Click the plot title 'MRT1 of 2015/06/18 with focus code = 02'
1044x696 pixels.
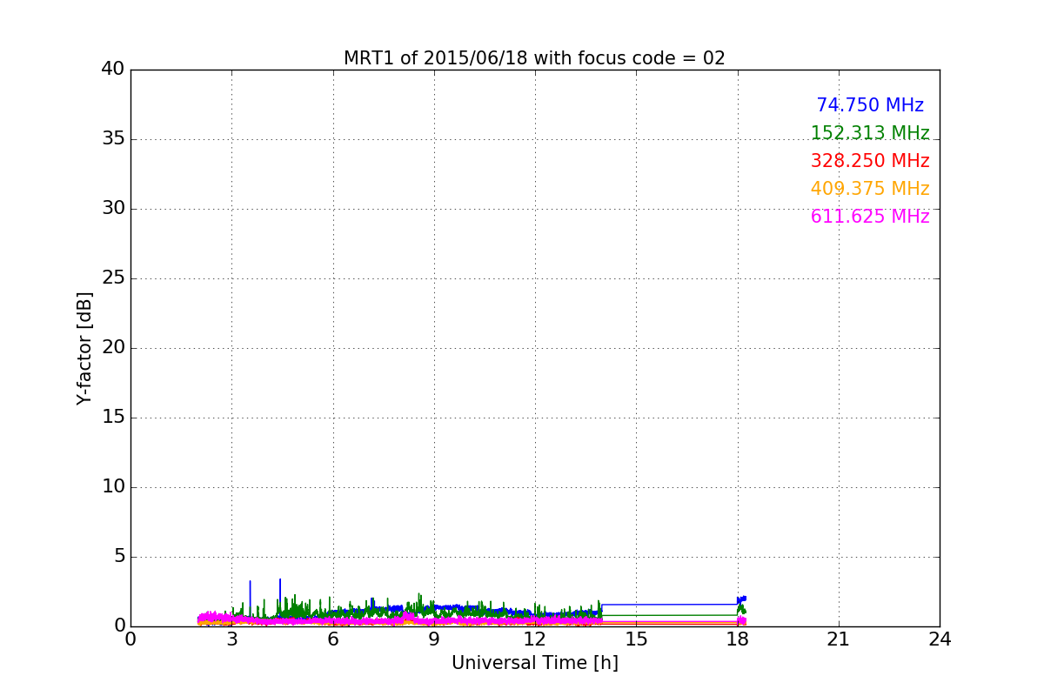tap(534, 58)
